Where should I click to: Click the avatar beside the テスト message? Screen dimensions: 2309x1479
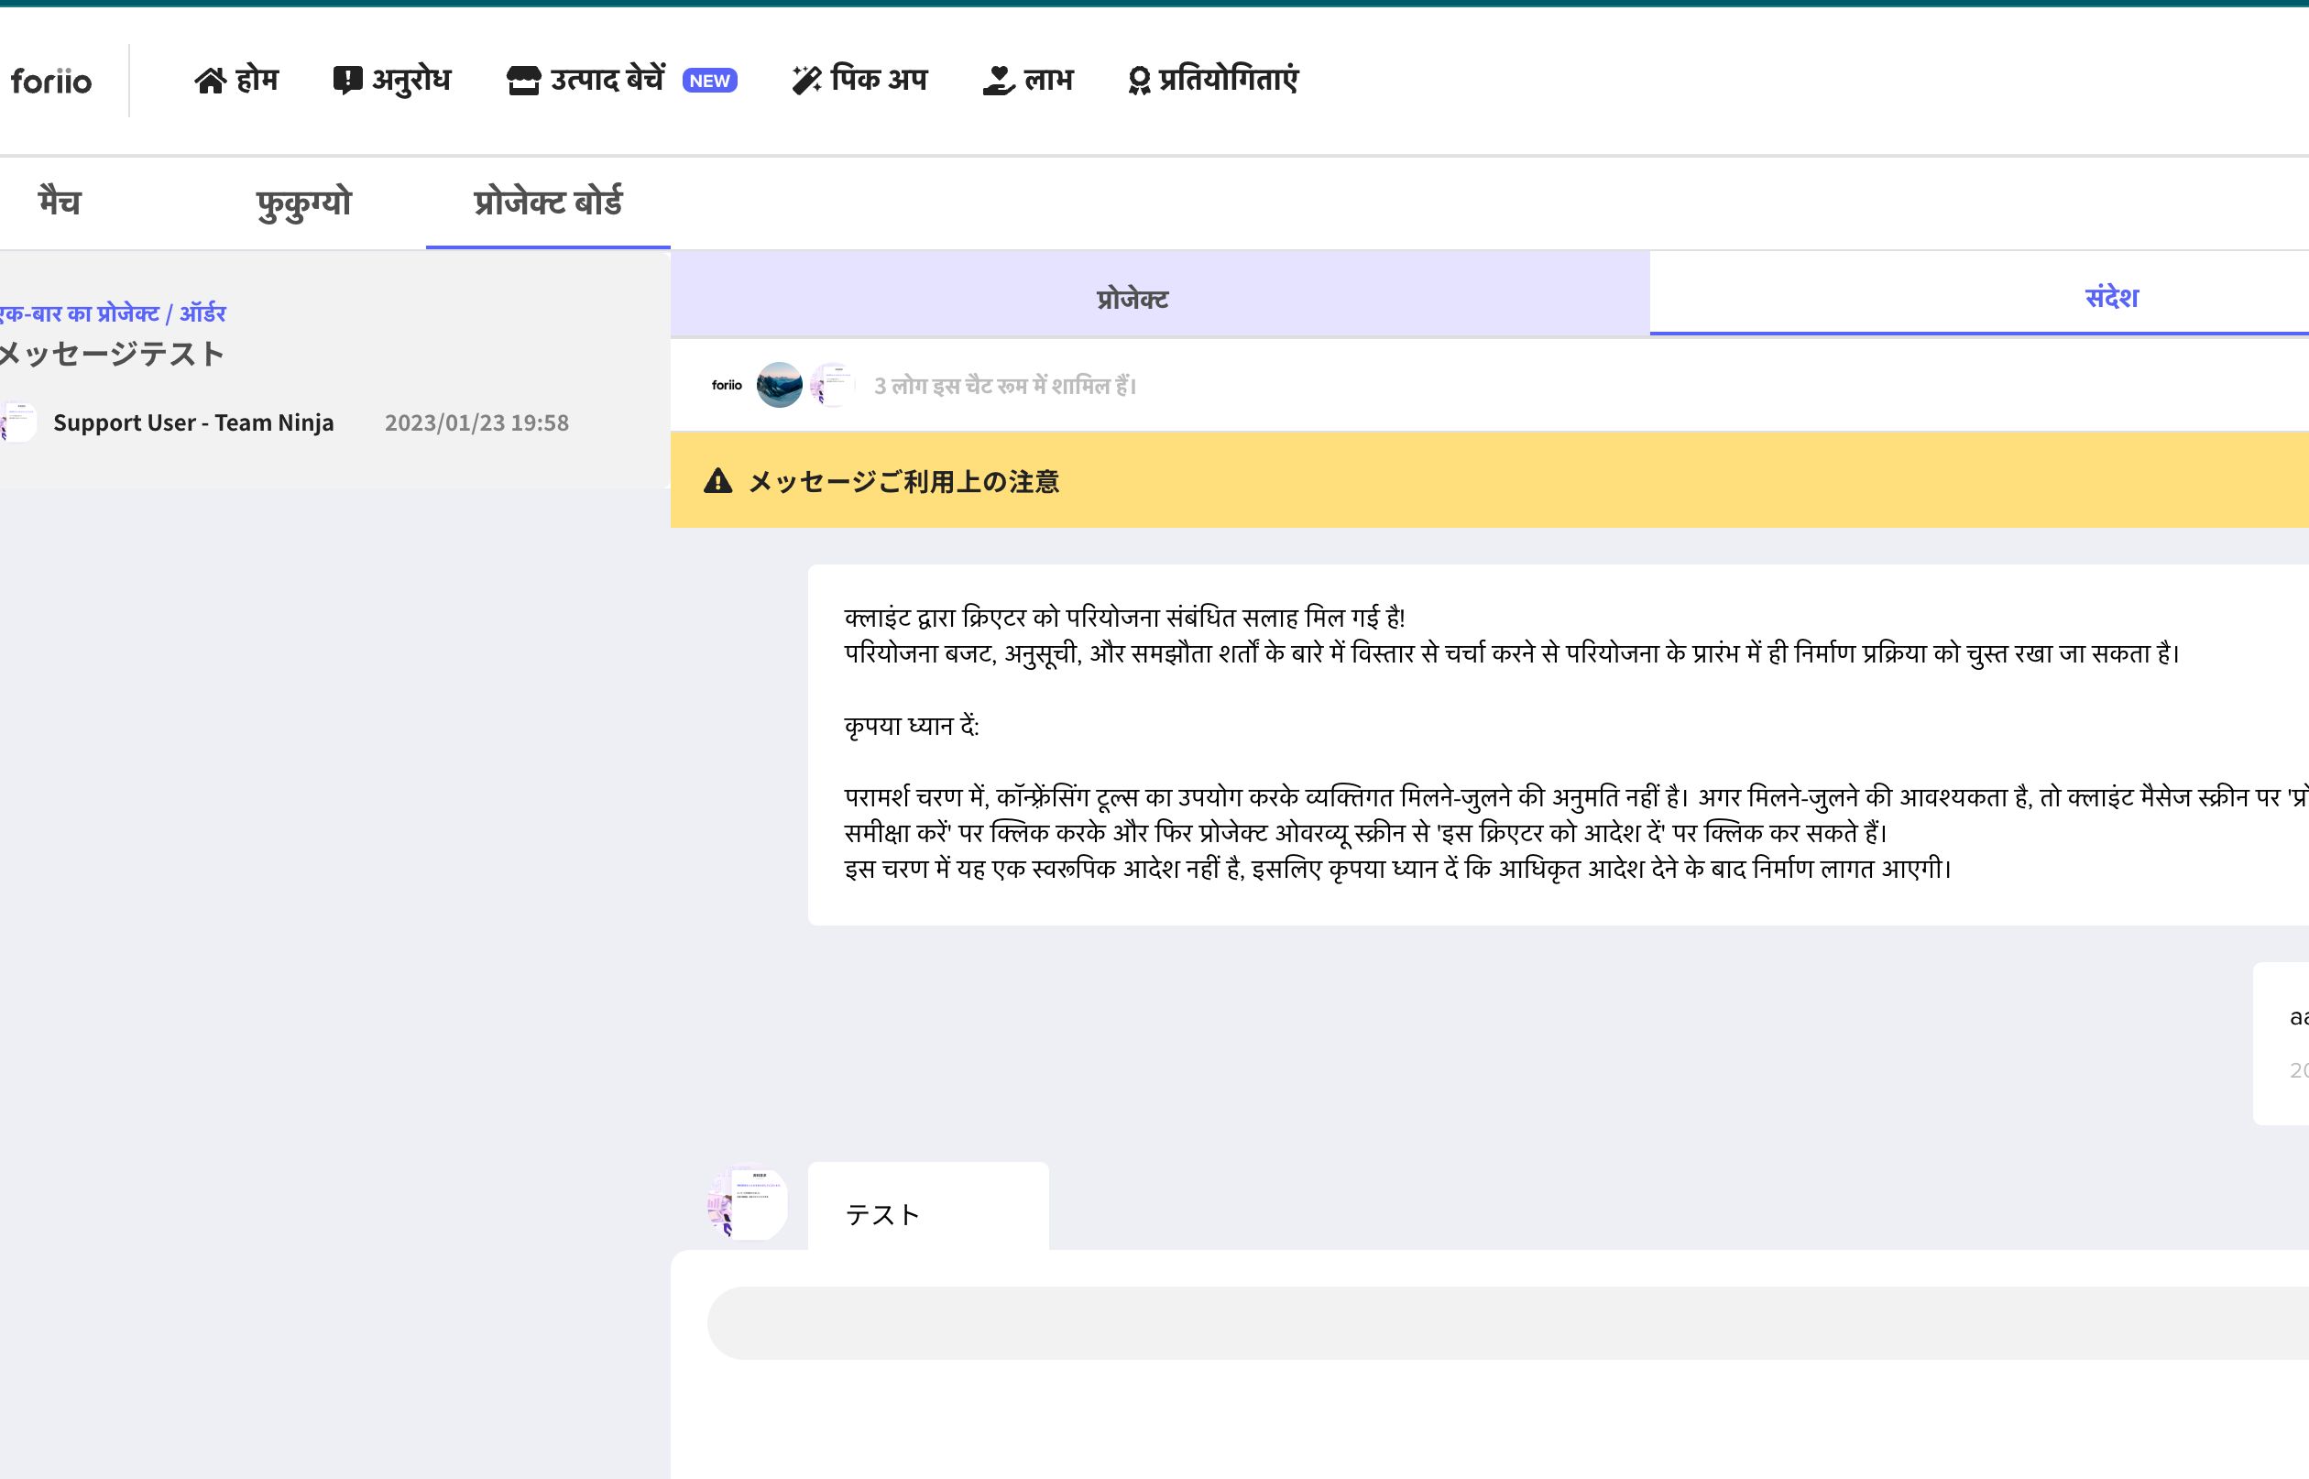point(748,1202)
